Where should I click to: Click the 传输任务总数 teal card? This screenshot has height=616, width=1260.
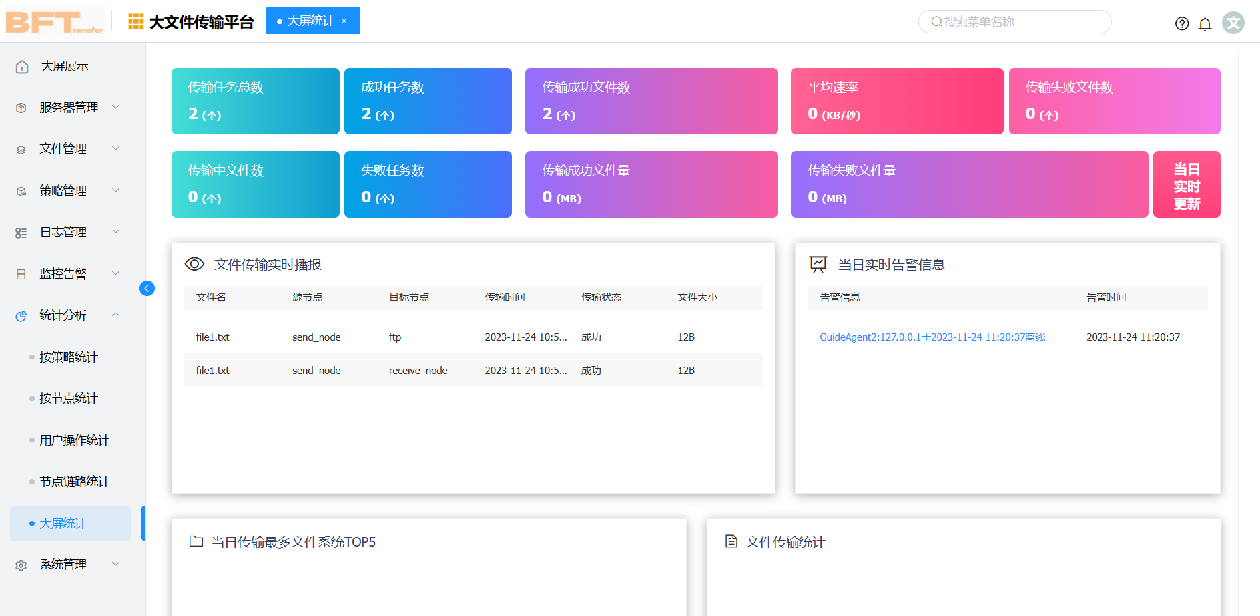point(255,101)
